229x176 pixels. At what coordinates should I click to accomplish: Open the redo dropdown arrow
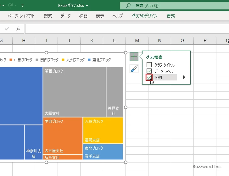point(16,6)
